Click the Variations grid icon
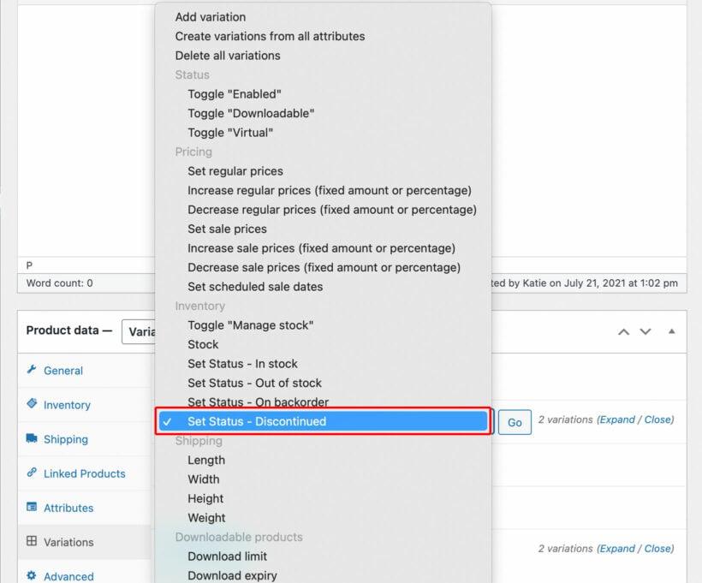702x583 pixels. (x=32, y=541)
